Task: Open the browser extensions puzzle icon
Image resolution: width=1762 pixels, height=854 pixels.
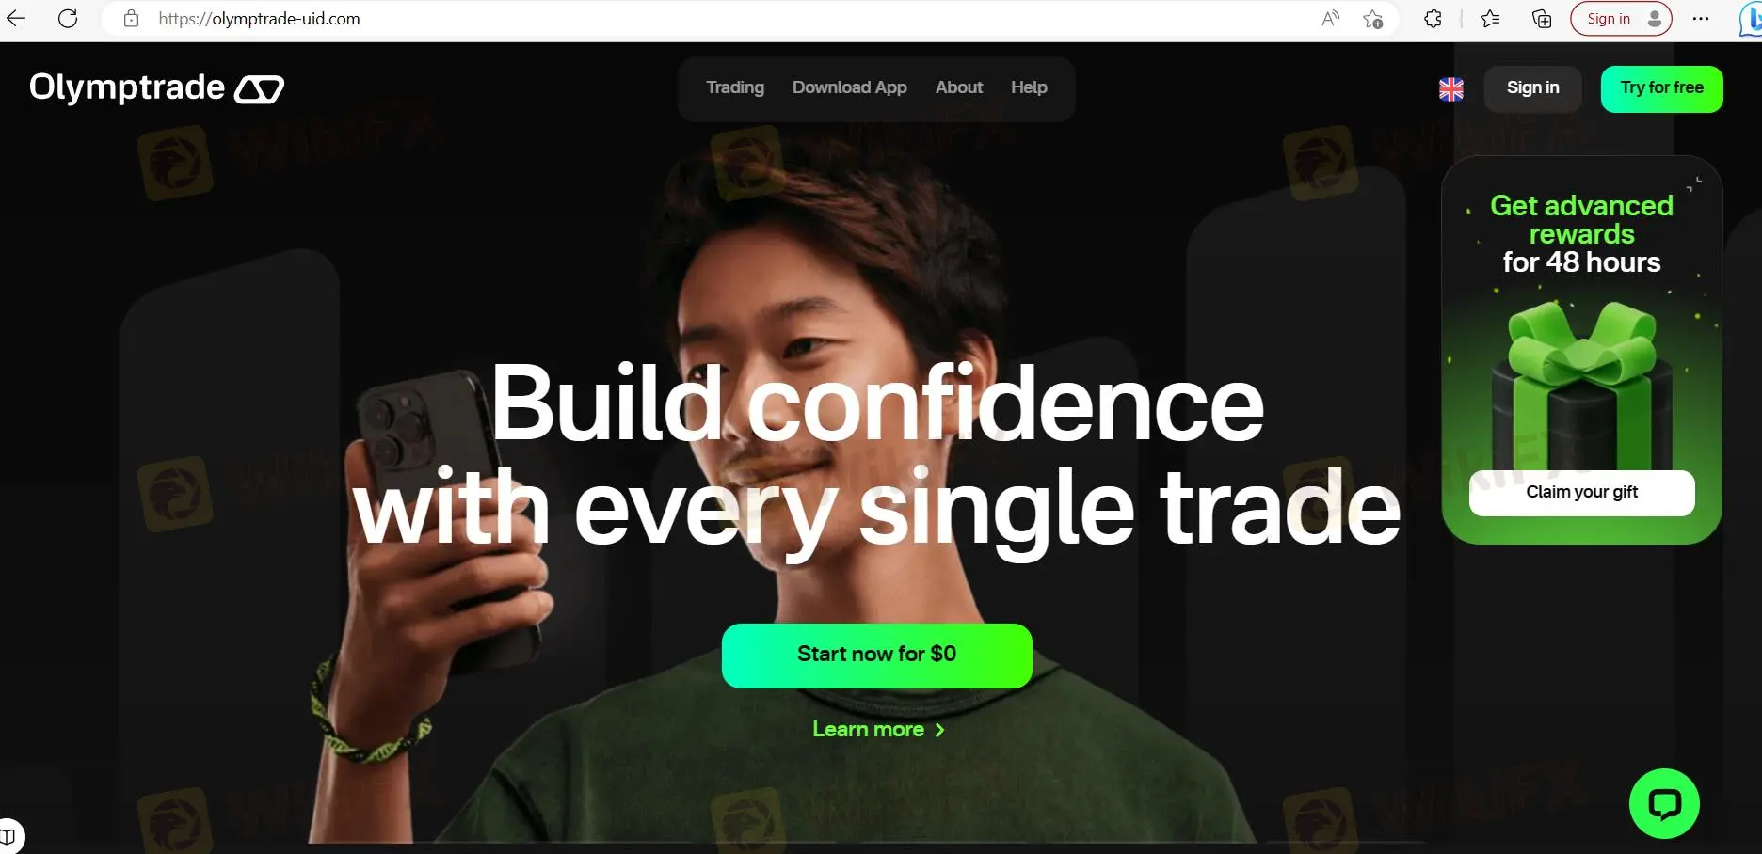Action: tap(1433, 19)
